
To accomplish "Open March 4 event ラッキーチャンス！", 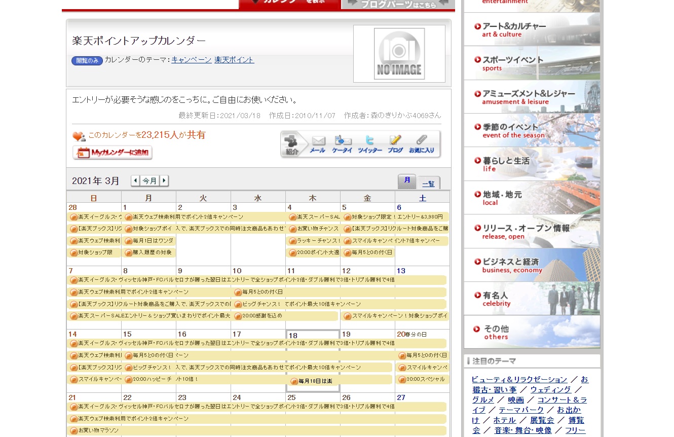I will [314, 241].
